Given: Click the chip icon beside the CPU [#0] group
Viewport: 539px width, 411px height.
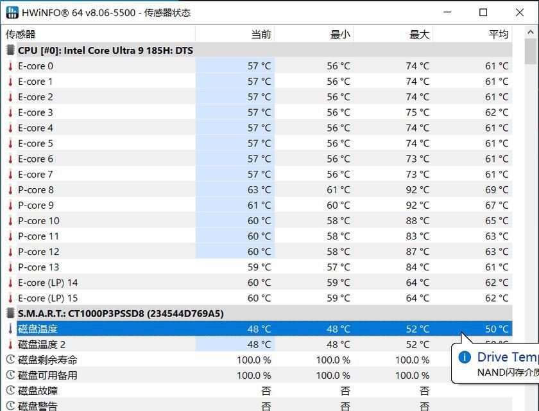Looking at the screenshot, I should point(10,50).
